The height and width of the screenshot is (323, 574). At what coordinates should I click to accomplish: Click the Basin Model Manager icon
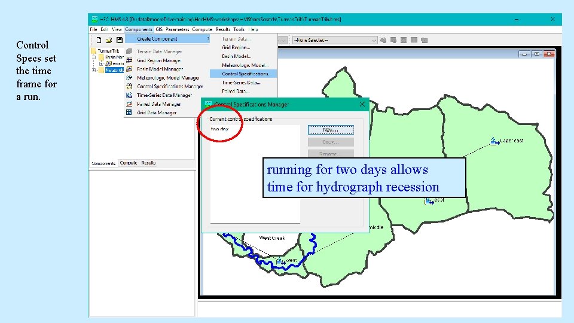click(x=129, y=69)
